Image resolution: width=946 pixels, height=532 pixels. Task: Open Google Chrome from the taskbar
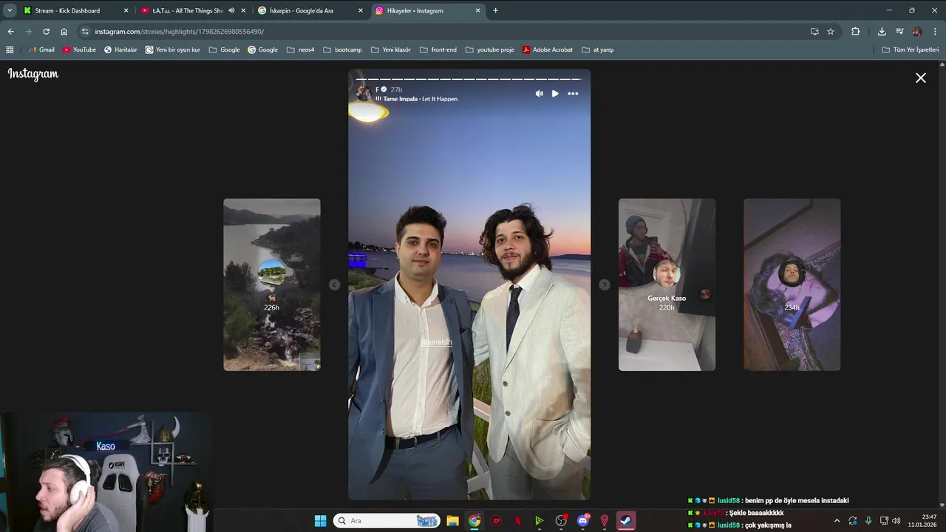pyautogui.click(x=474, y=521)
